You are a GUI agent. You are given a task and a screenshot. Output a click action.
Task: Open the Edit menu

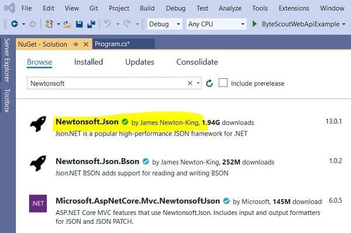click(49, 8)
